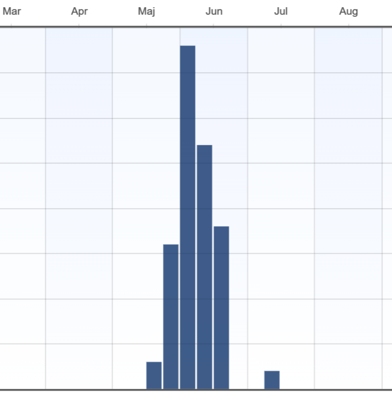Image resolution: width=392 pixels, height=395 pixels.
Task: Click the axis tick mark under Maj
Action: click(x=146, y=25)
